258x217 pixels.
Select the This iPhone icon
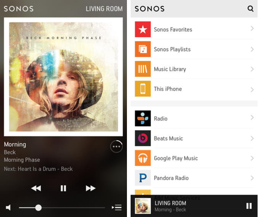(142, 89)
